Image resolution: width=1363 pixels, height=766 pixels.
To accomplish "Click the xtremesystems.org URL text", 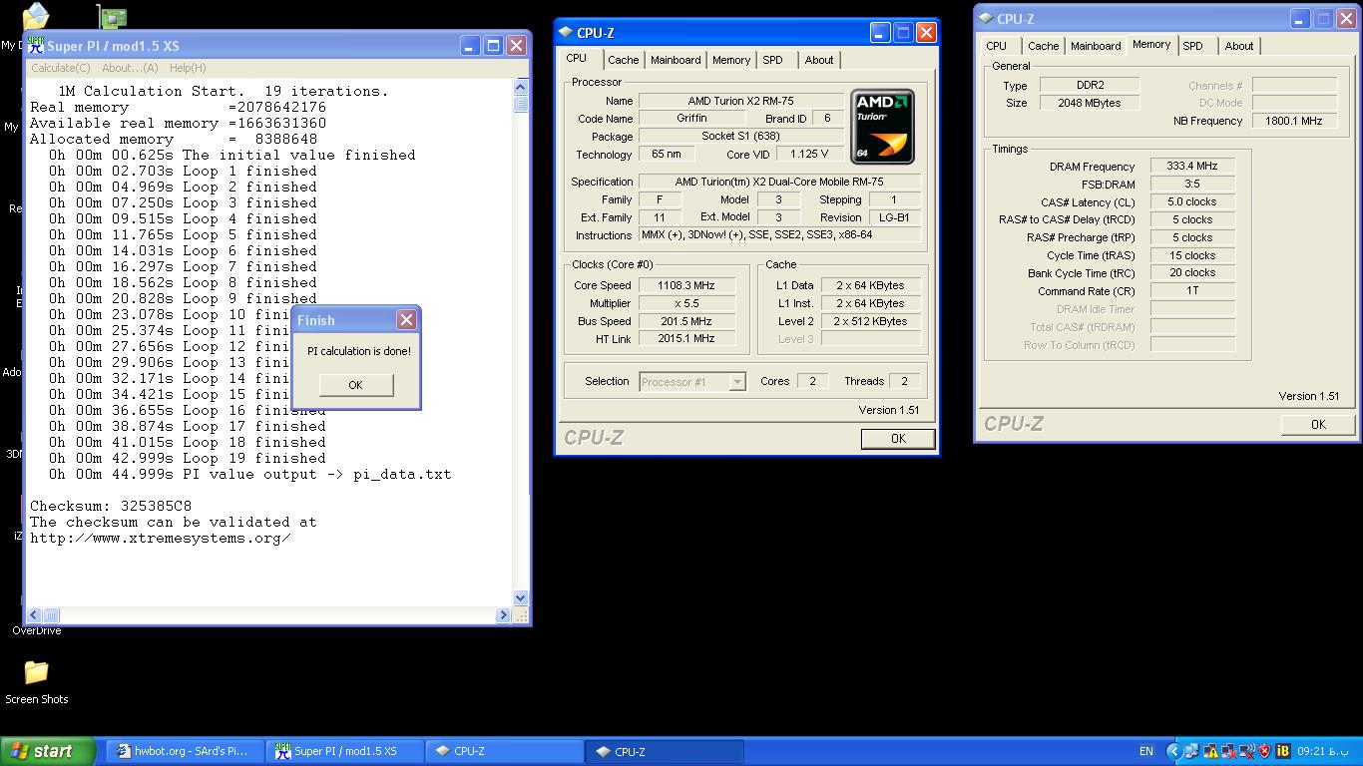I will click(161, 538).
